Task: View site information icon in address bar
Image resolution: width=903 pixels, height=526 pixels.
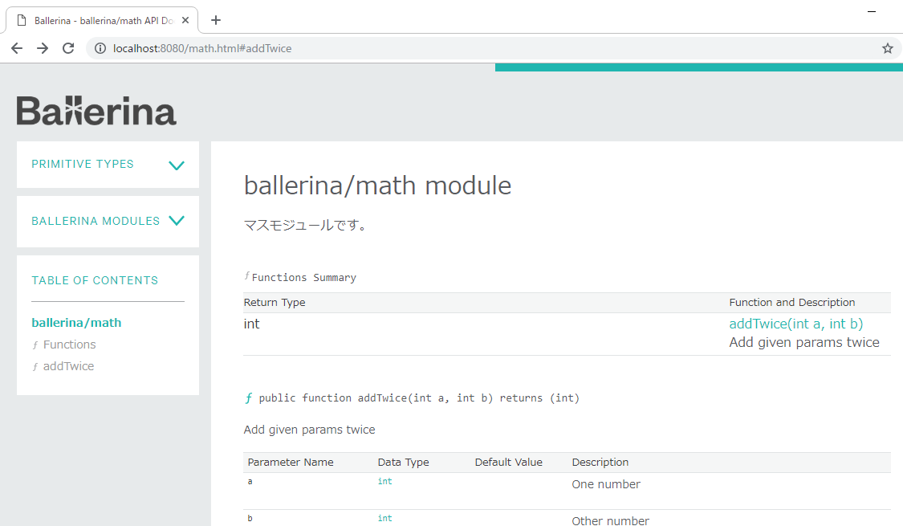Action: [100, 48]
